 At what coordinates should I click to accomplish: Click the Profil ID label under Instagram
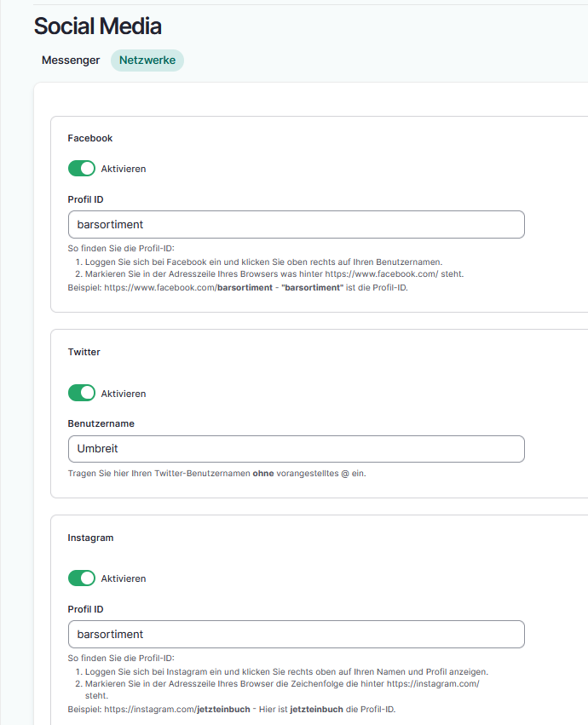pos(85,609)
